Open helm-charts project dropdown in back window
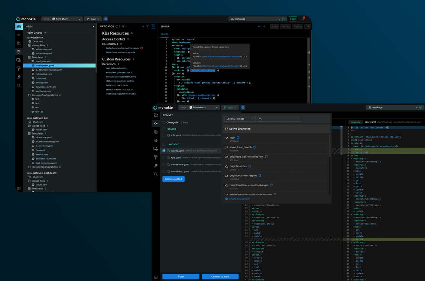 click(x=62, y=19)
